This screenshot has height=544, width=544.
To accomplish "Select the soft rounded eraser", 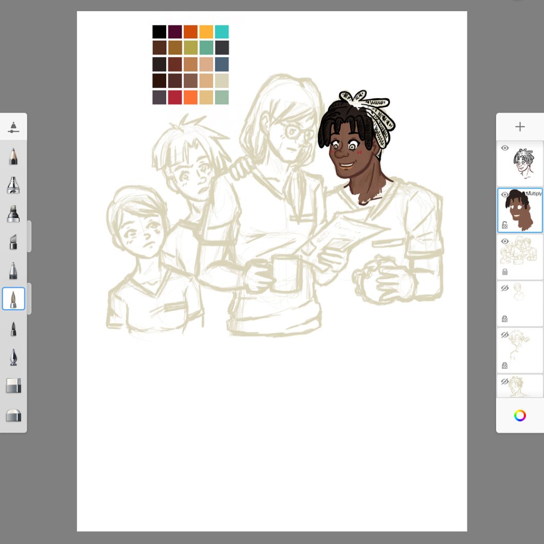I will [x=13, y=415].
